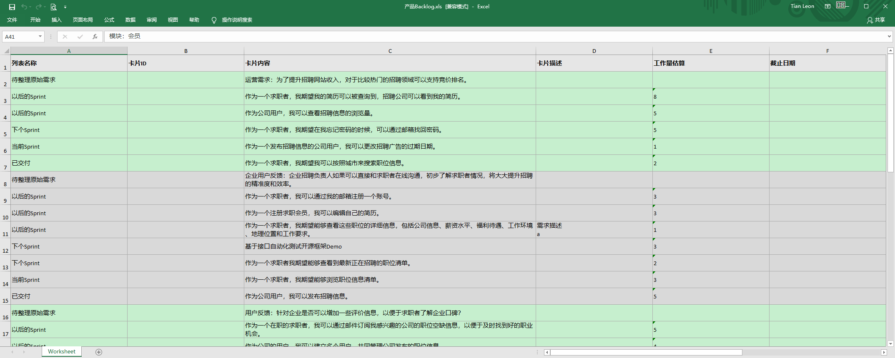Image resolution: width=895 pixels, height=358 pixels.
Task: Open Print Preview from quick access toolbar
Action: click(53, 7)
